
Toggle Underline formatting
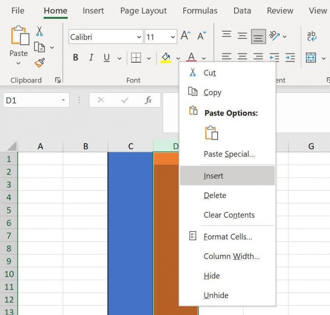[x=107, y=58]
